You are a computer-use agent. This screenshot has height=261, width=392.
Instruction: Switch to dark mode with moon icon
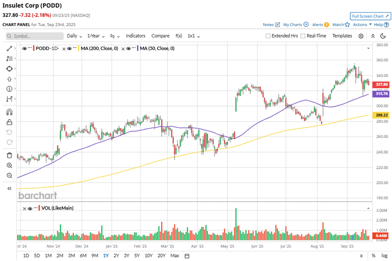coord(383,36)
